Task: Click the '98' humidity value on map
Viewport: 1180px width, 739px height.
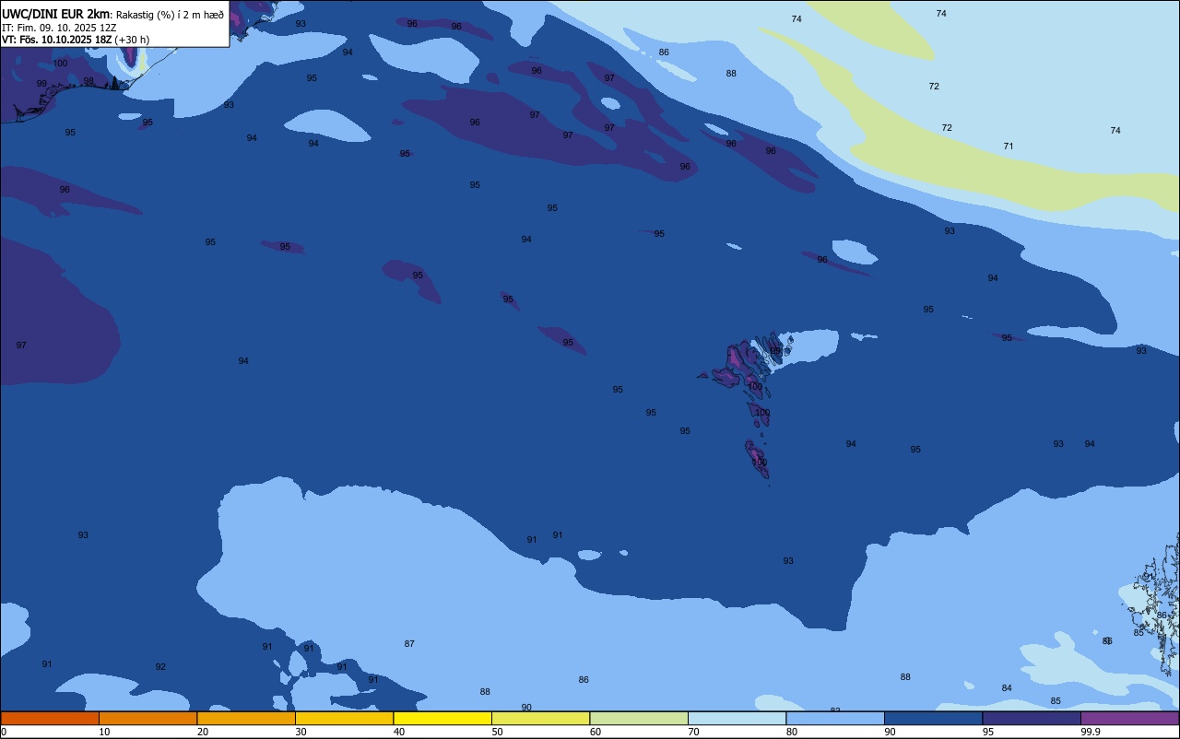Action: pos(88,81)
